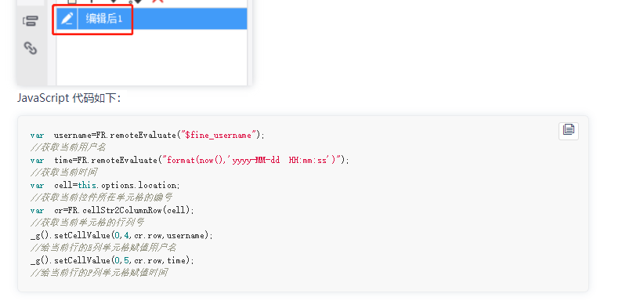Viewport: 640px width, 308px height.
Task: Click the comment '//获取当前单元格的行列号'
Action: tap(87, 223)
